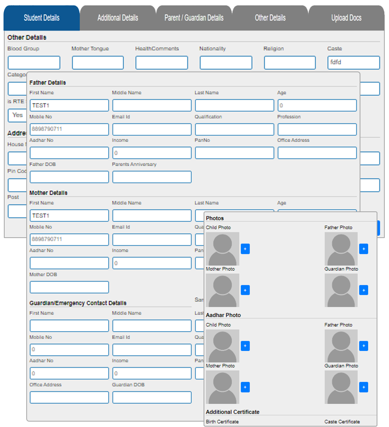
Task: Click the Blood Group field
Action: pyautogui.click(x=34, y=63)
